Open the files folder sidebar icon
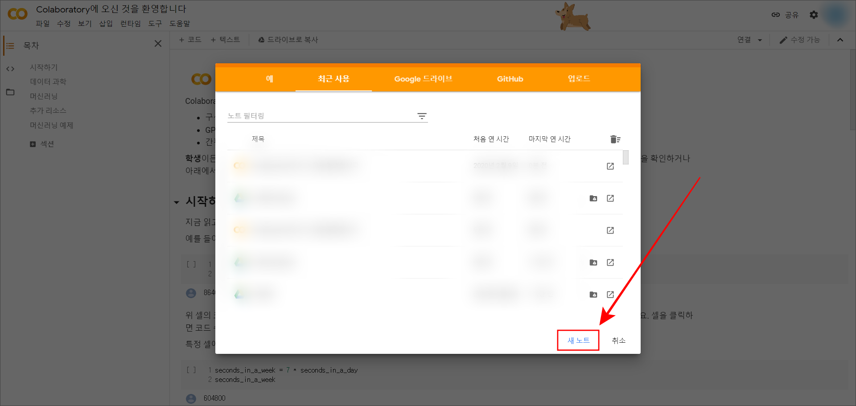Image resolution: width=856 pixels, height=406 pixels. (x=10, y=92)
